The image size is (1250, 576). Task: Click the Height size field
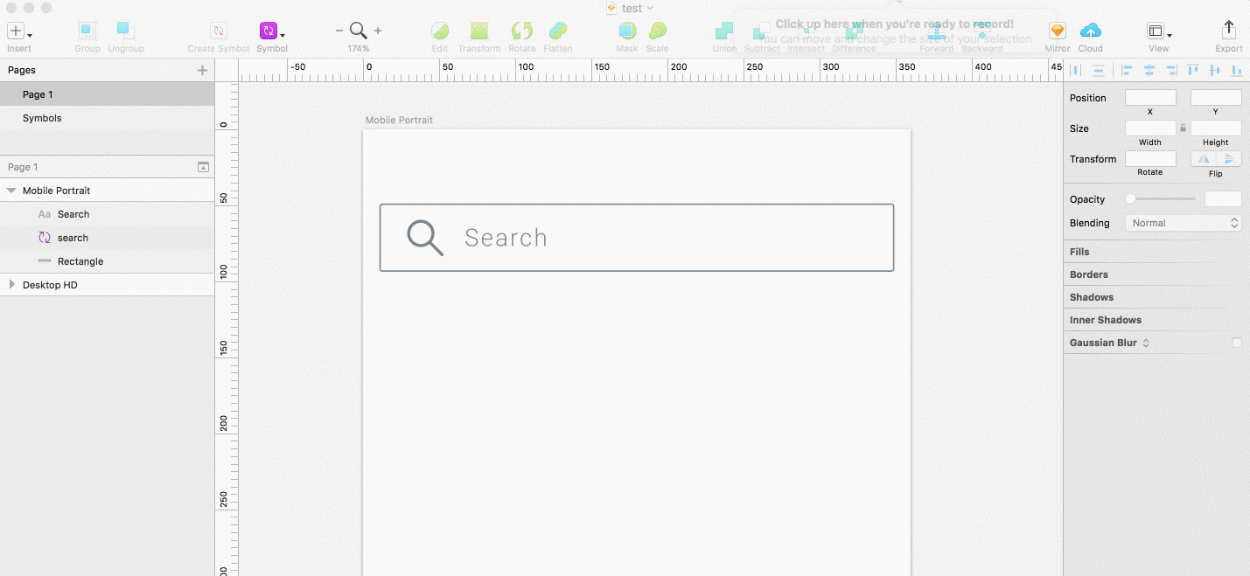click(1216, 128)
